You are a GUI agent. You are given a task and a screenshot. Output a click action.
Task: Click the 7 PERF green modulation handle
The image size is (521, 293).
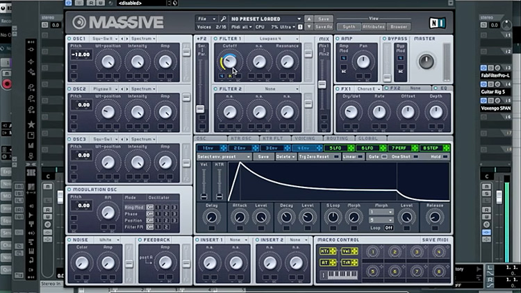(x=415, y=148)
